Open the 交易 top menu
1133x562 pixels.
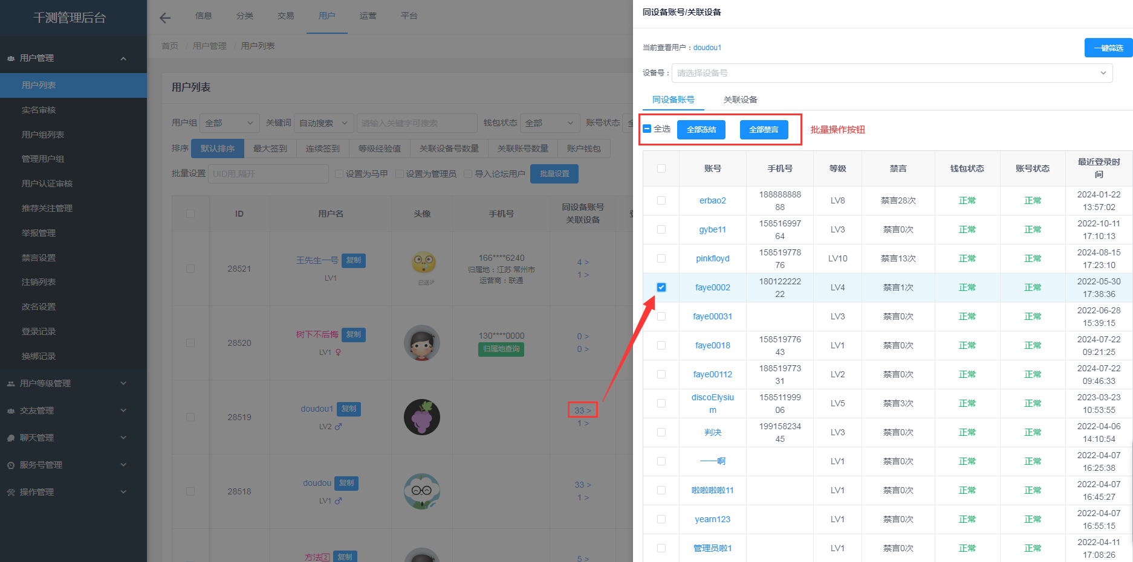[x=286, y=16]
